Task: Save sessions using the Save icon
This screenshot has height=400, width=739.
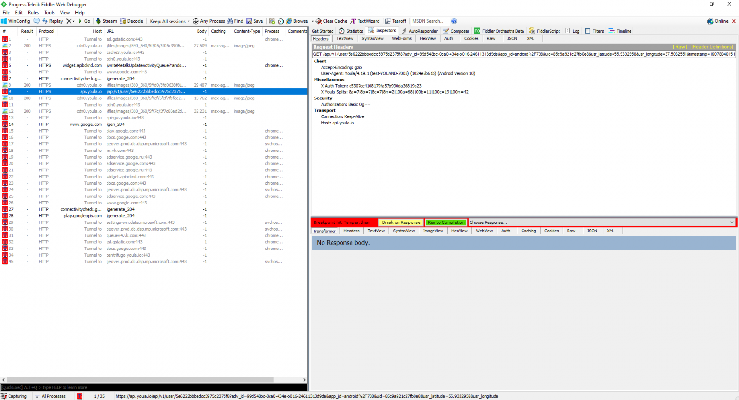Action: click(x=255, y=21)
